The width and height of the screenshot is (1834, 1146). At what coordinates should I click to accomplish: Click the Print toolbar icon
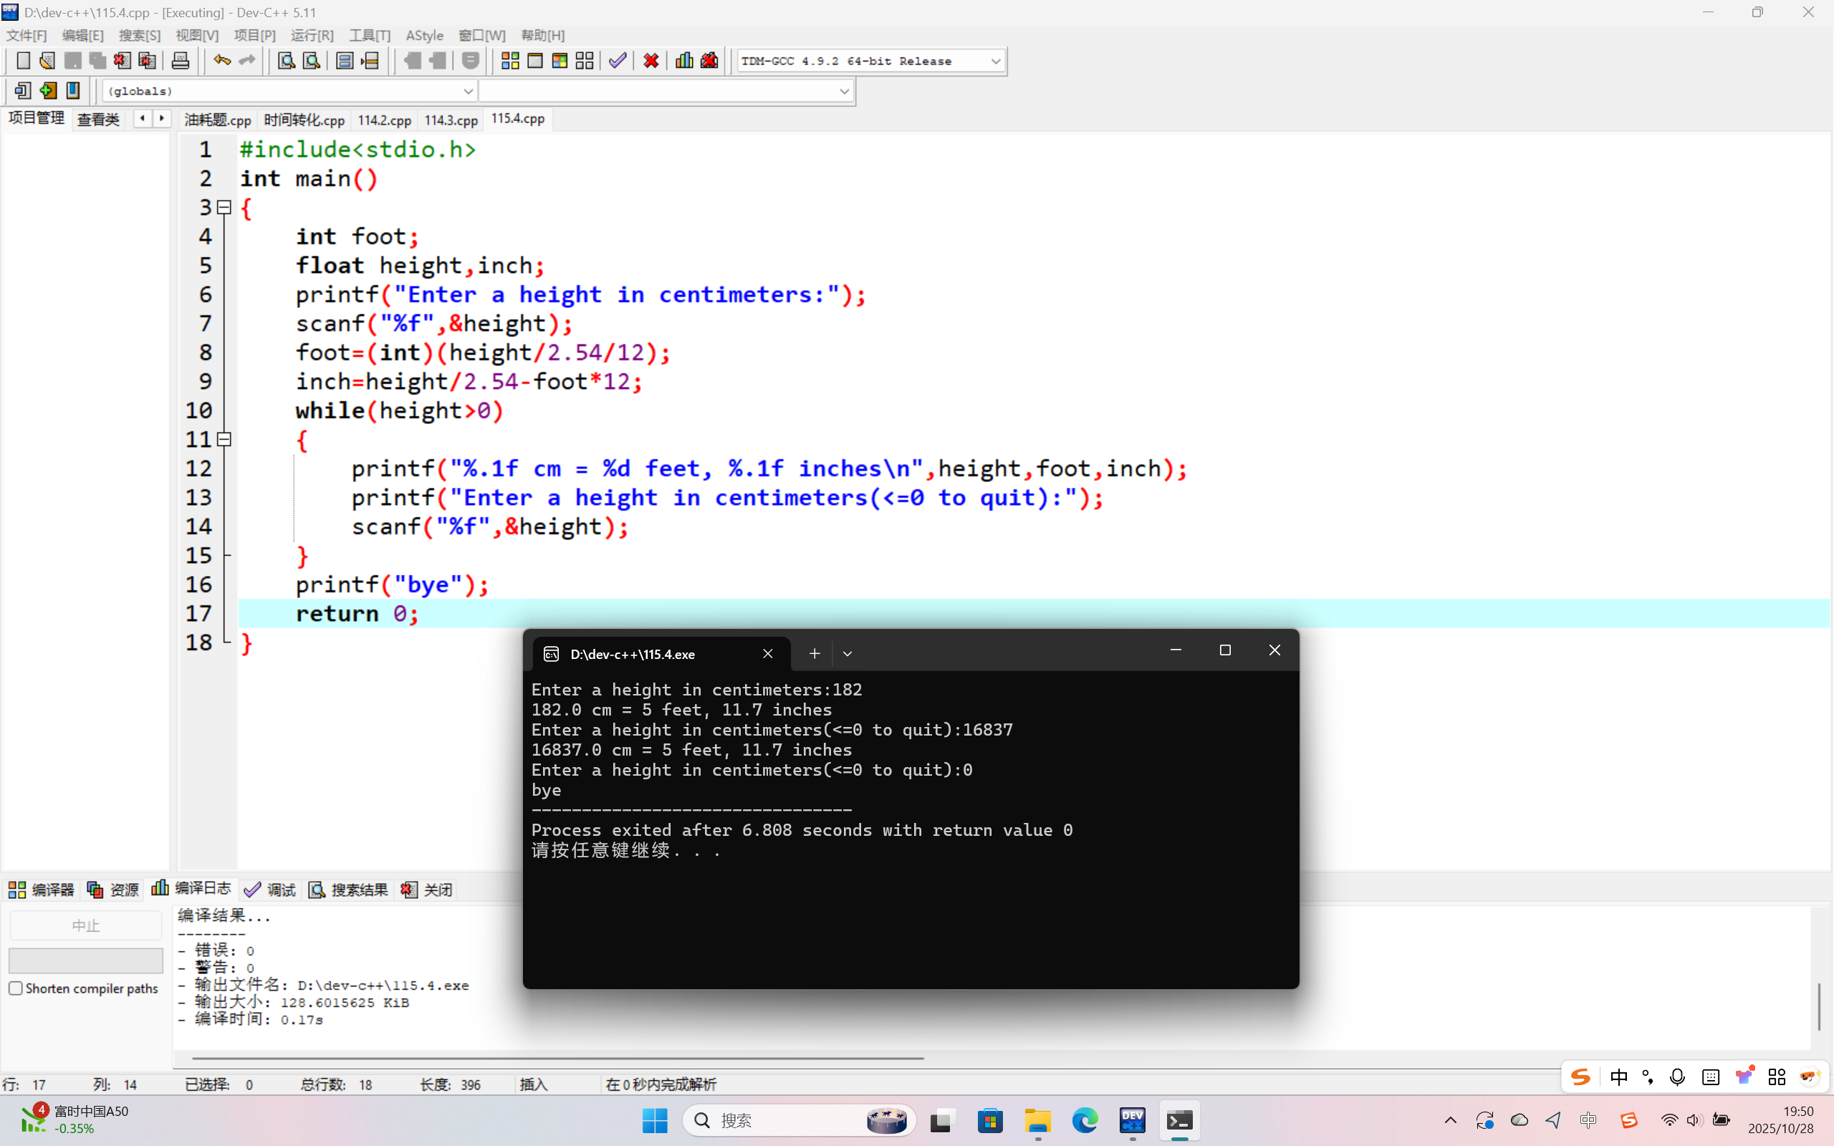[181, 61]
